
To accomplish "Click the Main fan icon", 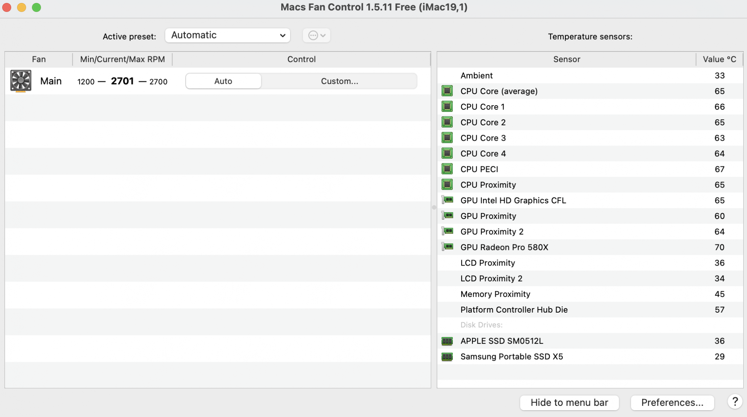I will [21, 81].
